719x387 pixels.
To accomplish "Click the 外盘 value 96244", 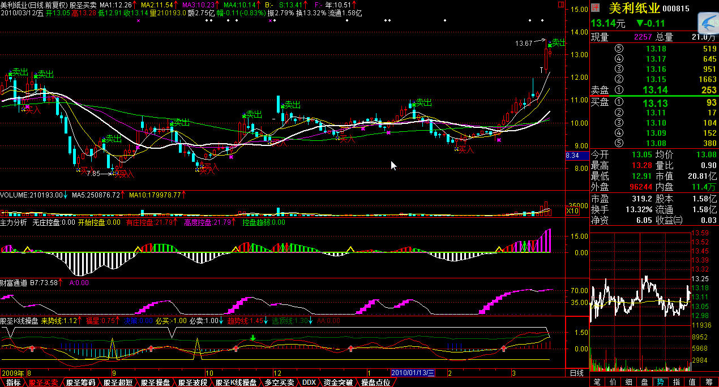I will tap(641, 186).
